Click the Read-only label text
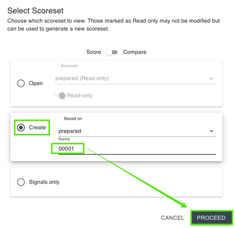Image resolution: width=235 pixels, height=228 pixels. (x=80, y=95)
